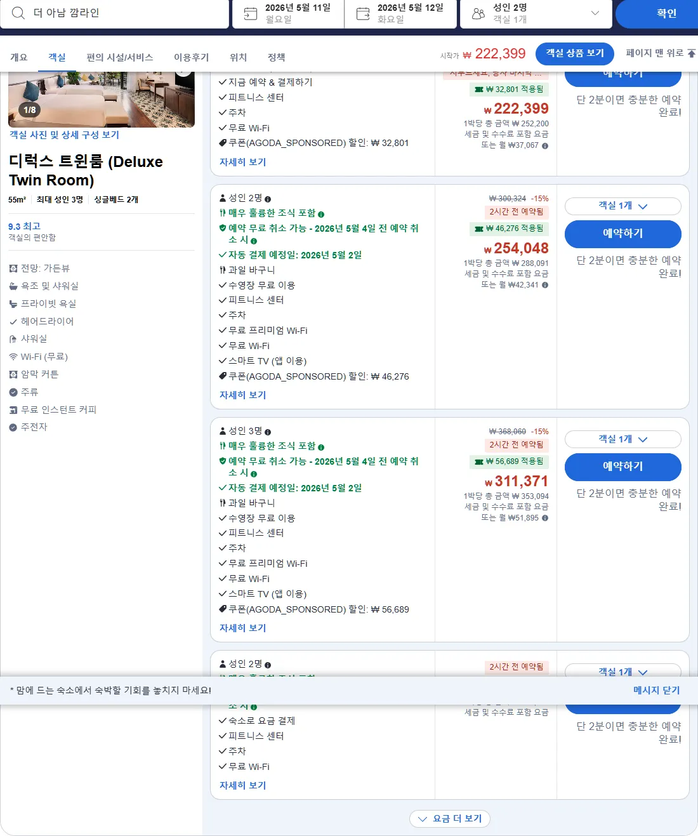Screen dimensions: 698x836
Task: Click the bathtub icon beside 욕조 및 샤워실
Action: 13,286
